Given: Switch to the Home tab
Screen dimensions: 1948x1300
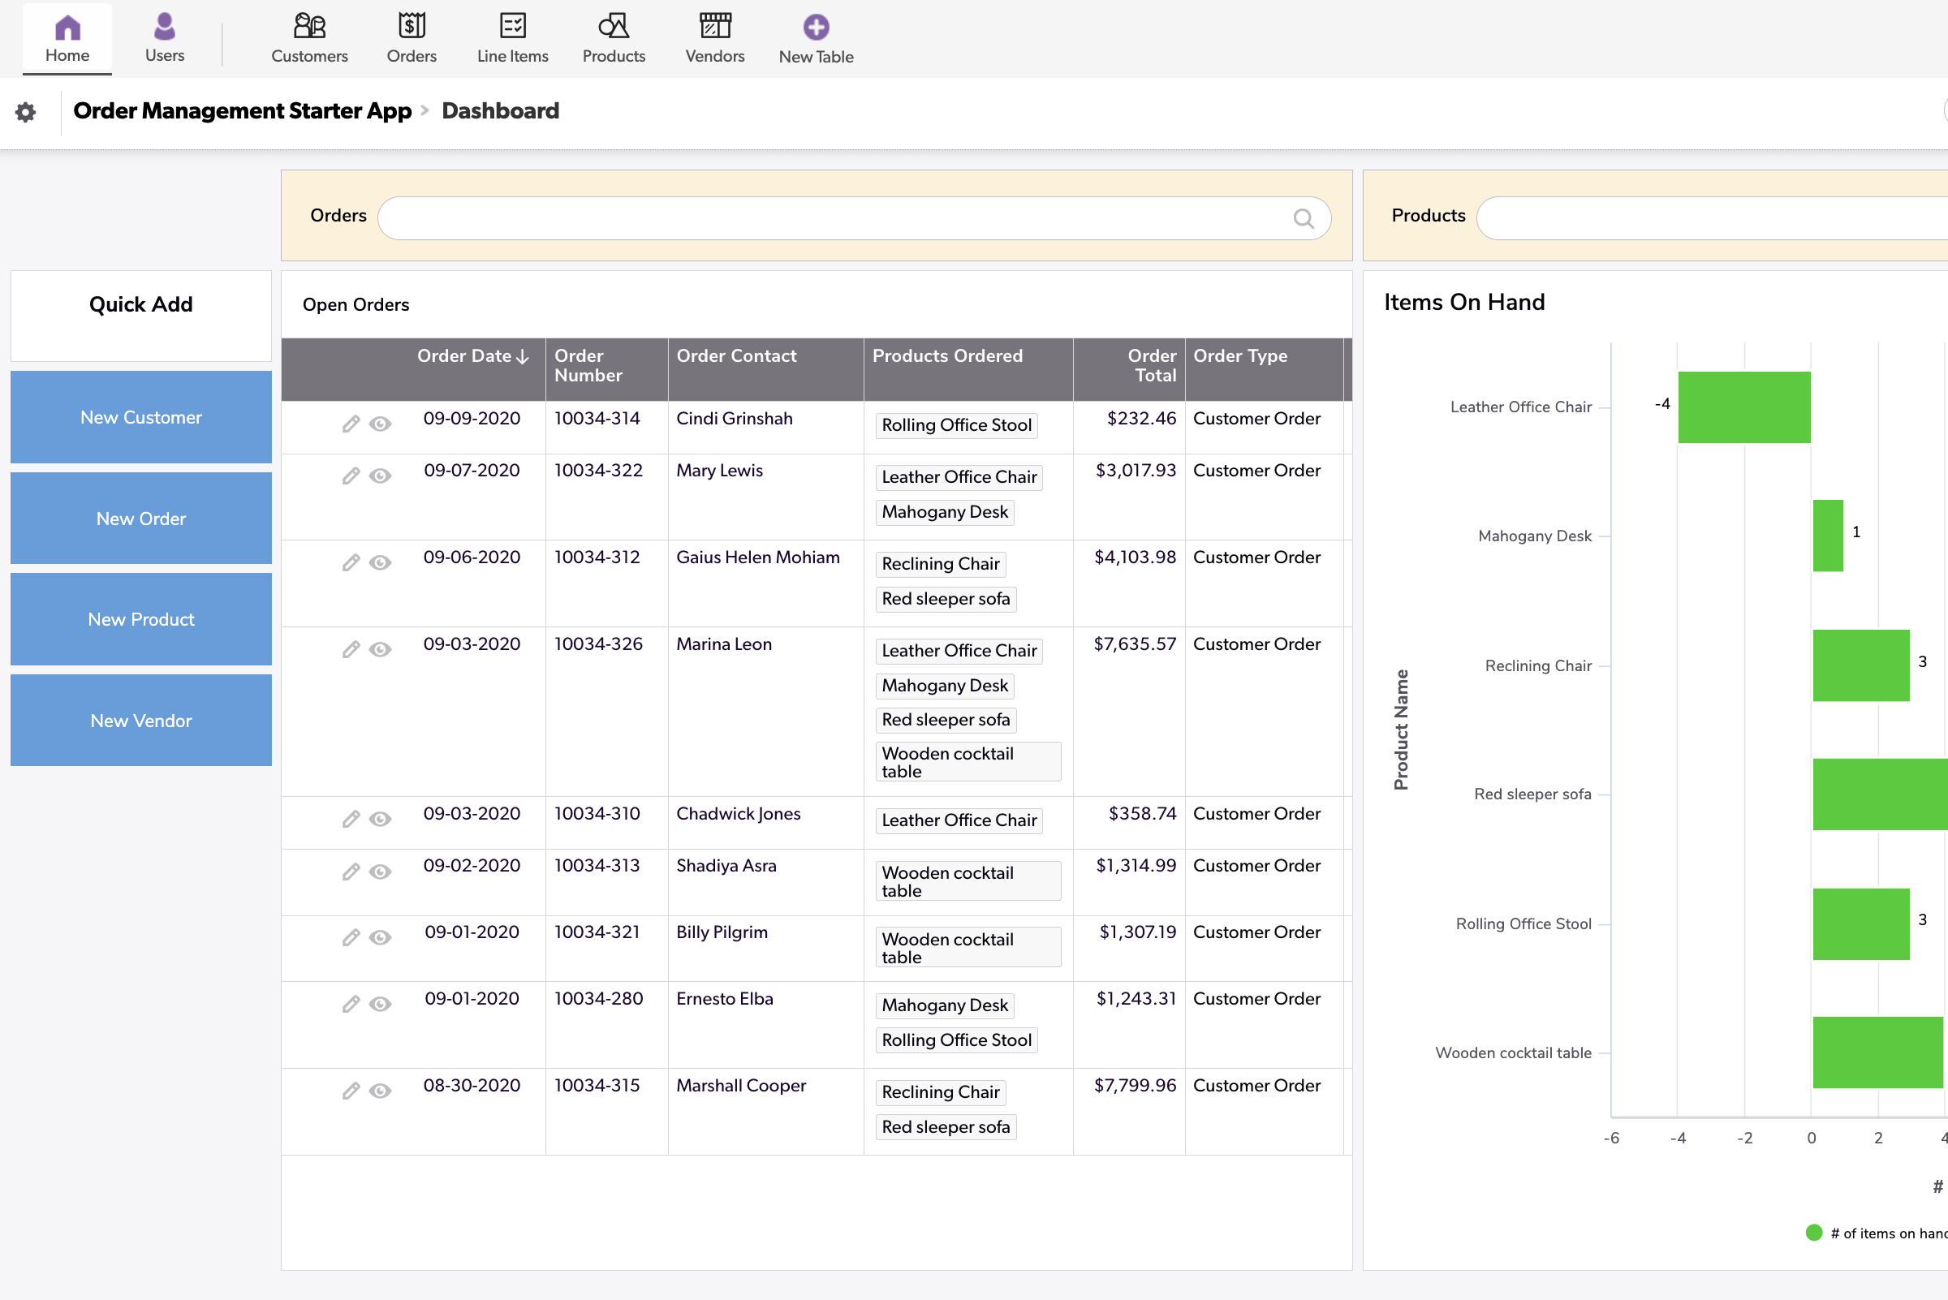Looking at the screenshot, I should pos(67,37).
